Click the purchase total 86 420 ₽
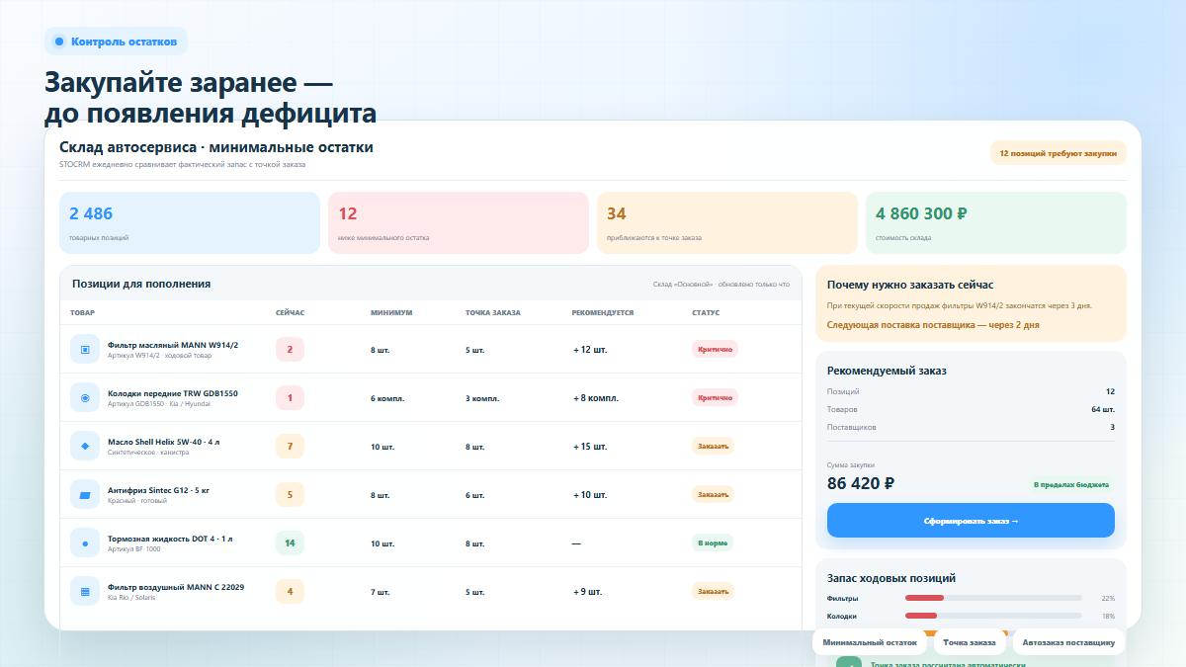1186x667 pixels. coord(861,484)
